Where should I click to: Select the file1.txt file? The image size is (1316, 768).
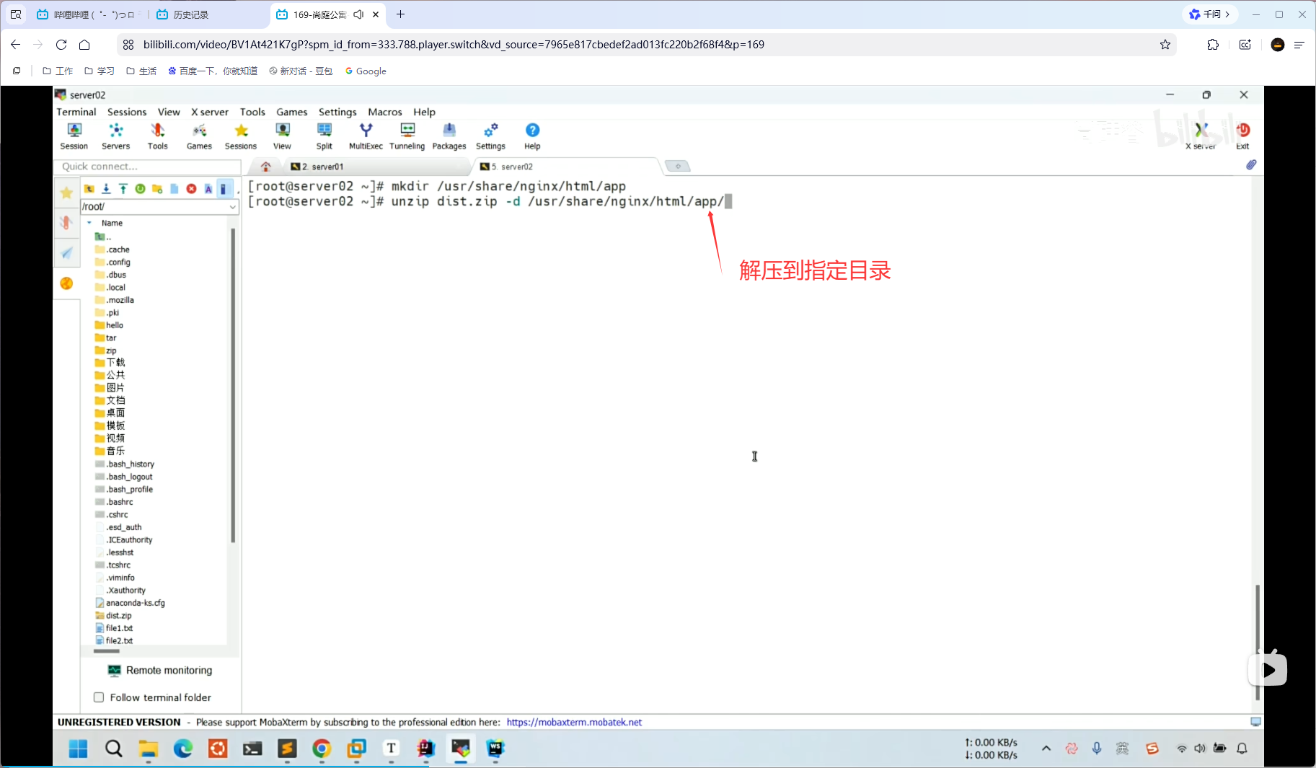click(x=114, y=628)
